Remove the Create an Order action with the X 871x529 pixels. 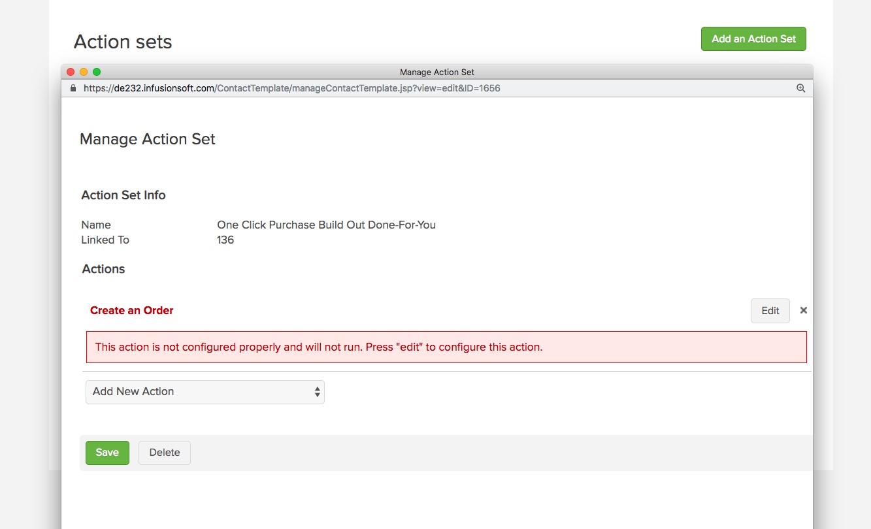click(x=803, y=310)
